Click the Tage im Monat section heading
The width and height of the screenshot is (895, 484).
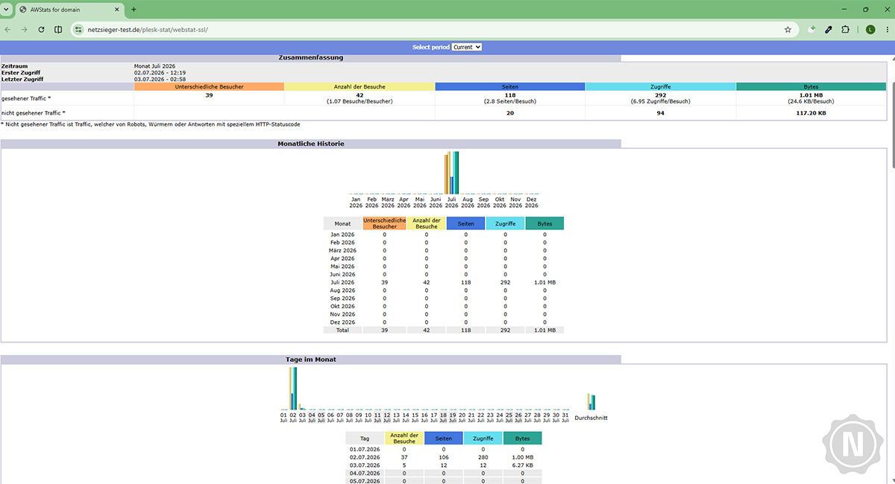point(310,359)
